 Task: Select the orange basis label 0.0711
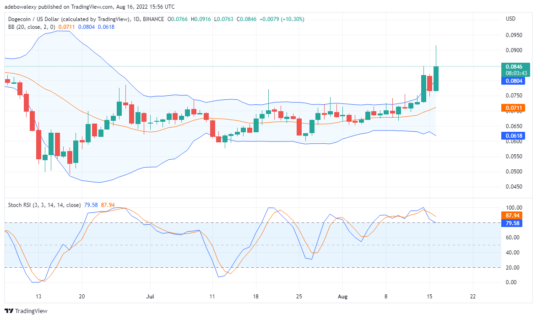click(x=513, y=108)
